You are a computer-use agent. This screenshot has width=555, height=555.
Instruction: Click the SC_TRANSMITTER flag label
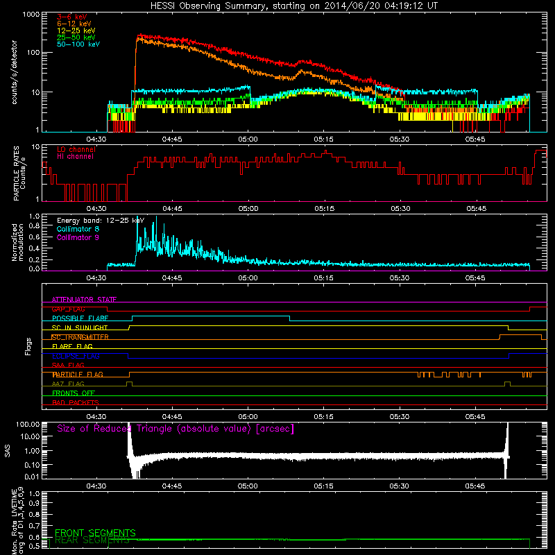pyautogui.click(x=80, y=337)
